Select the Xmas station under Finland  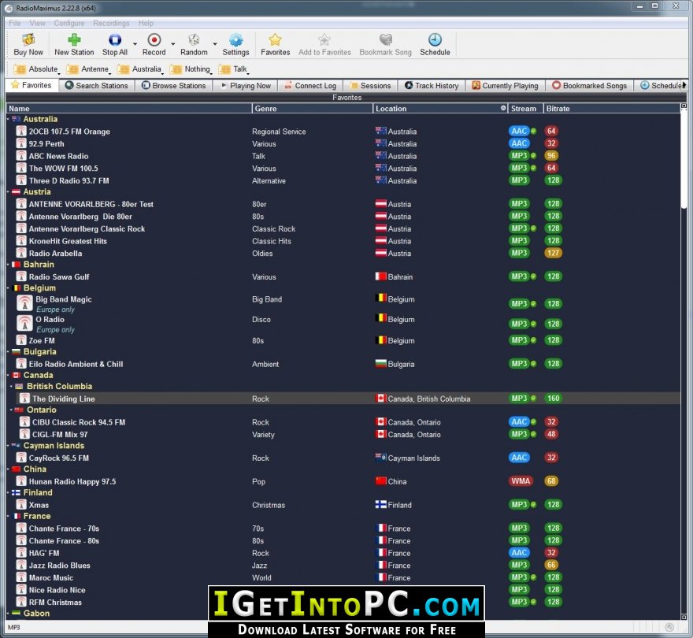pyautogui.click(x=39, y=504)
